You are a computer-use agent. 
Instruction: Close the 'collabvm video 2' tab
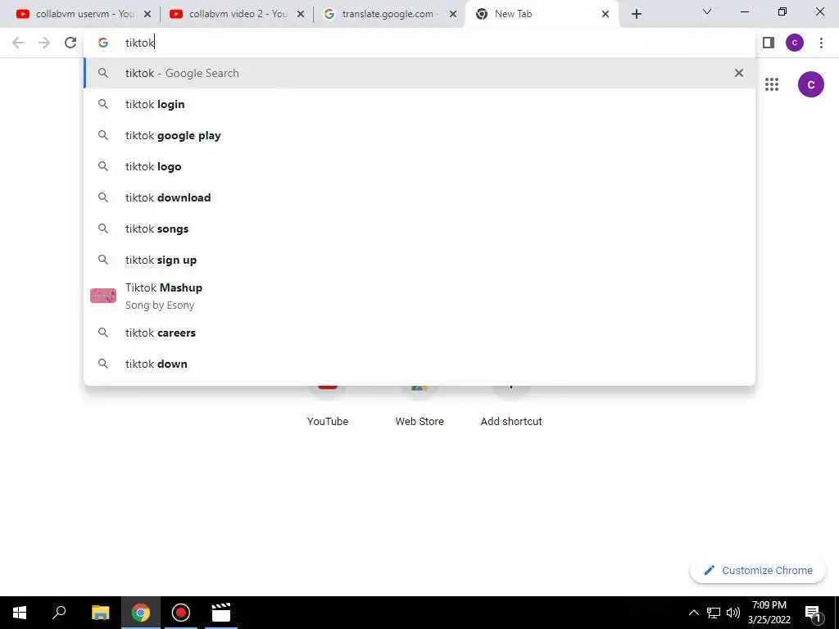tap(300, 14)
